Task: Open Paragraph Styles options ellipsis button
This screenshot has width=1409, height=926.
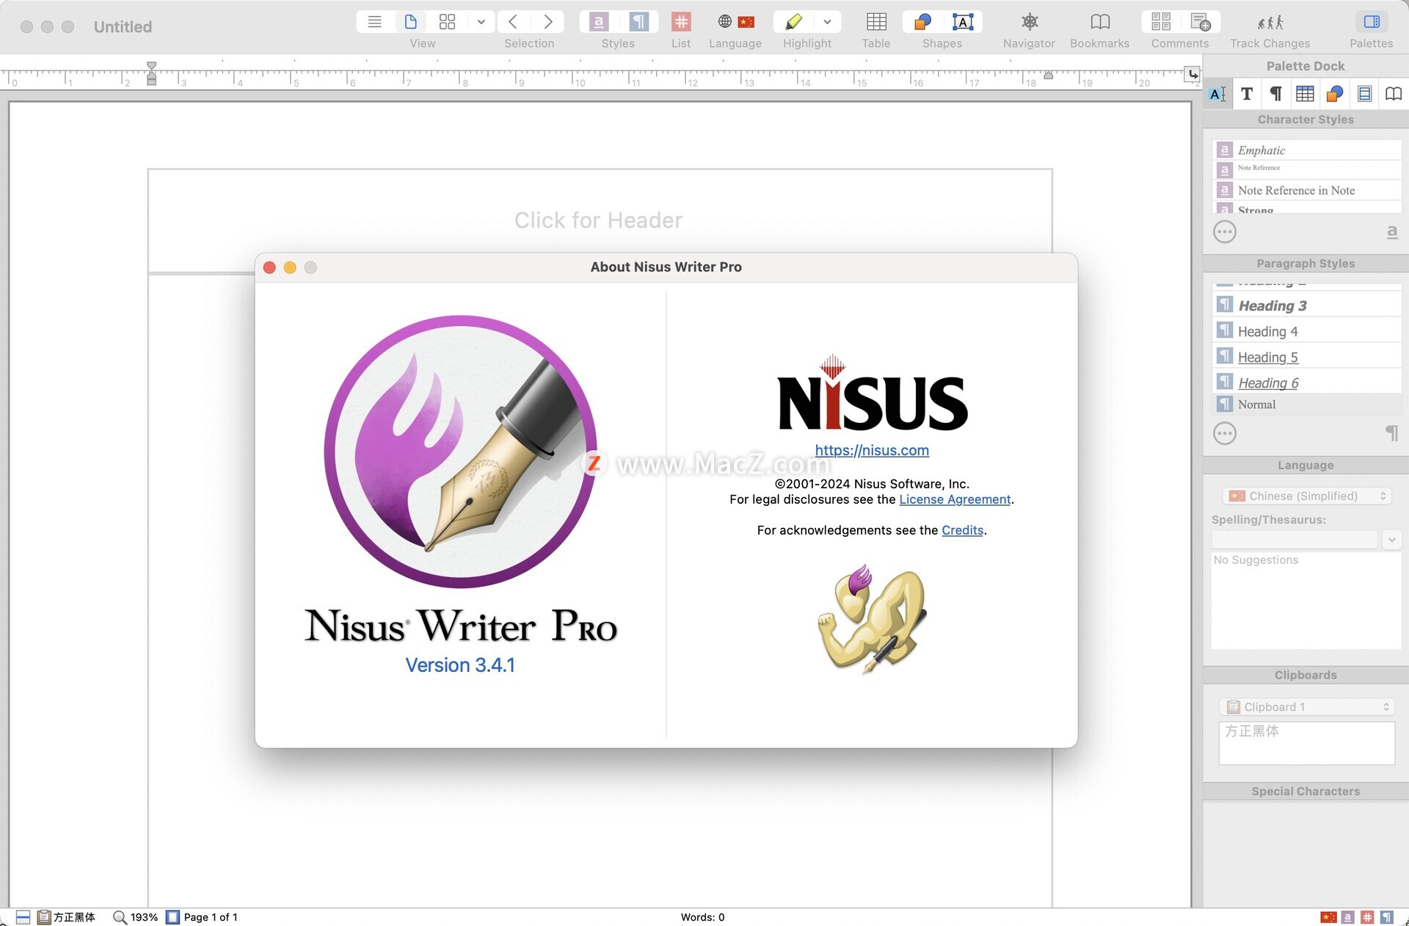Action: [1225, 433]
